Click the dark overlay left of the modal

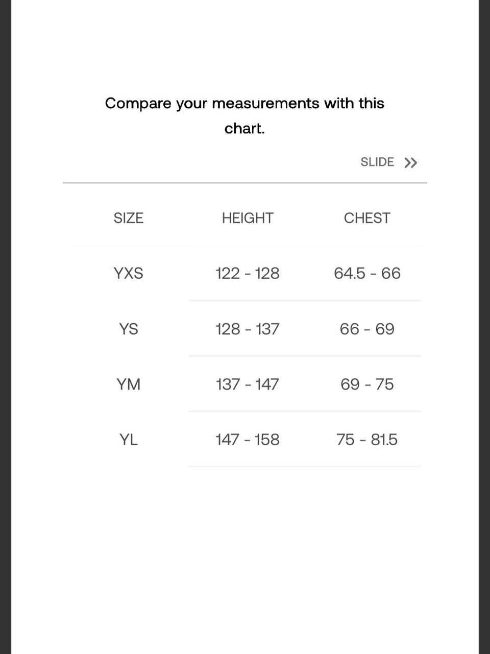click(x=5, y=327)
